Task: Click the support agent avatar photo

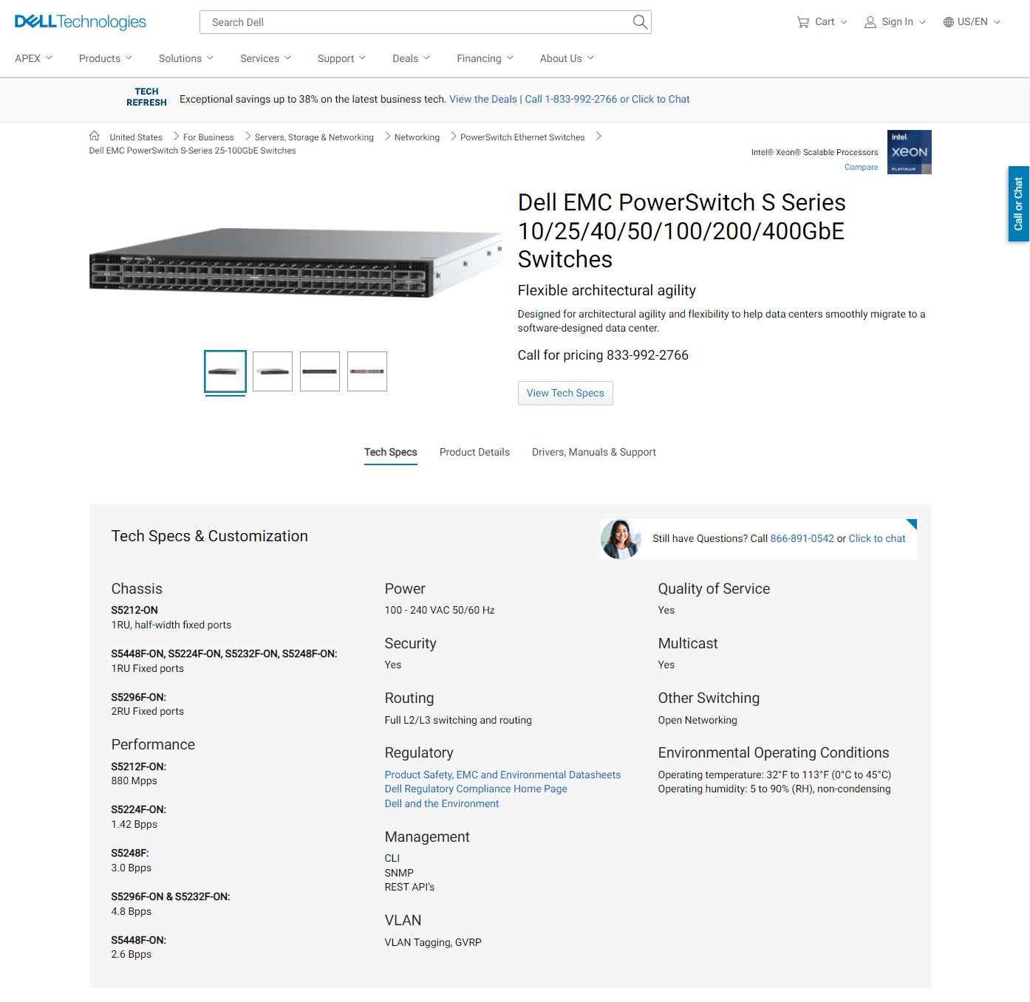Action: point(621,538)
